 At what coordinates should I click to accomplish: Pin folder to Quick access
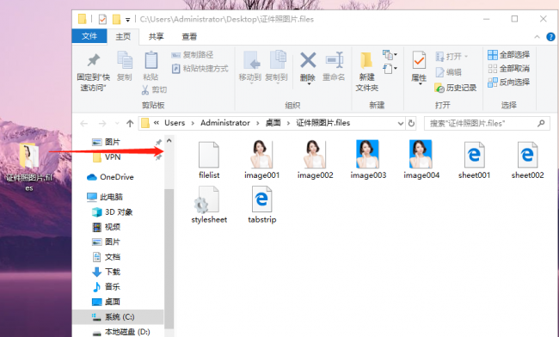click(x=94, y=72)
